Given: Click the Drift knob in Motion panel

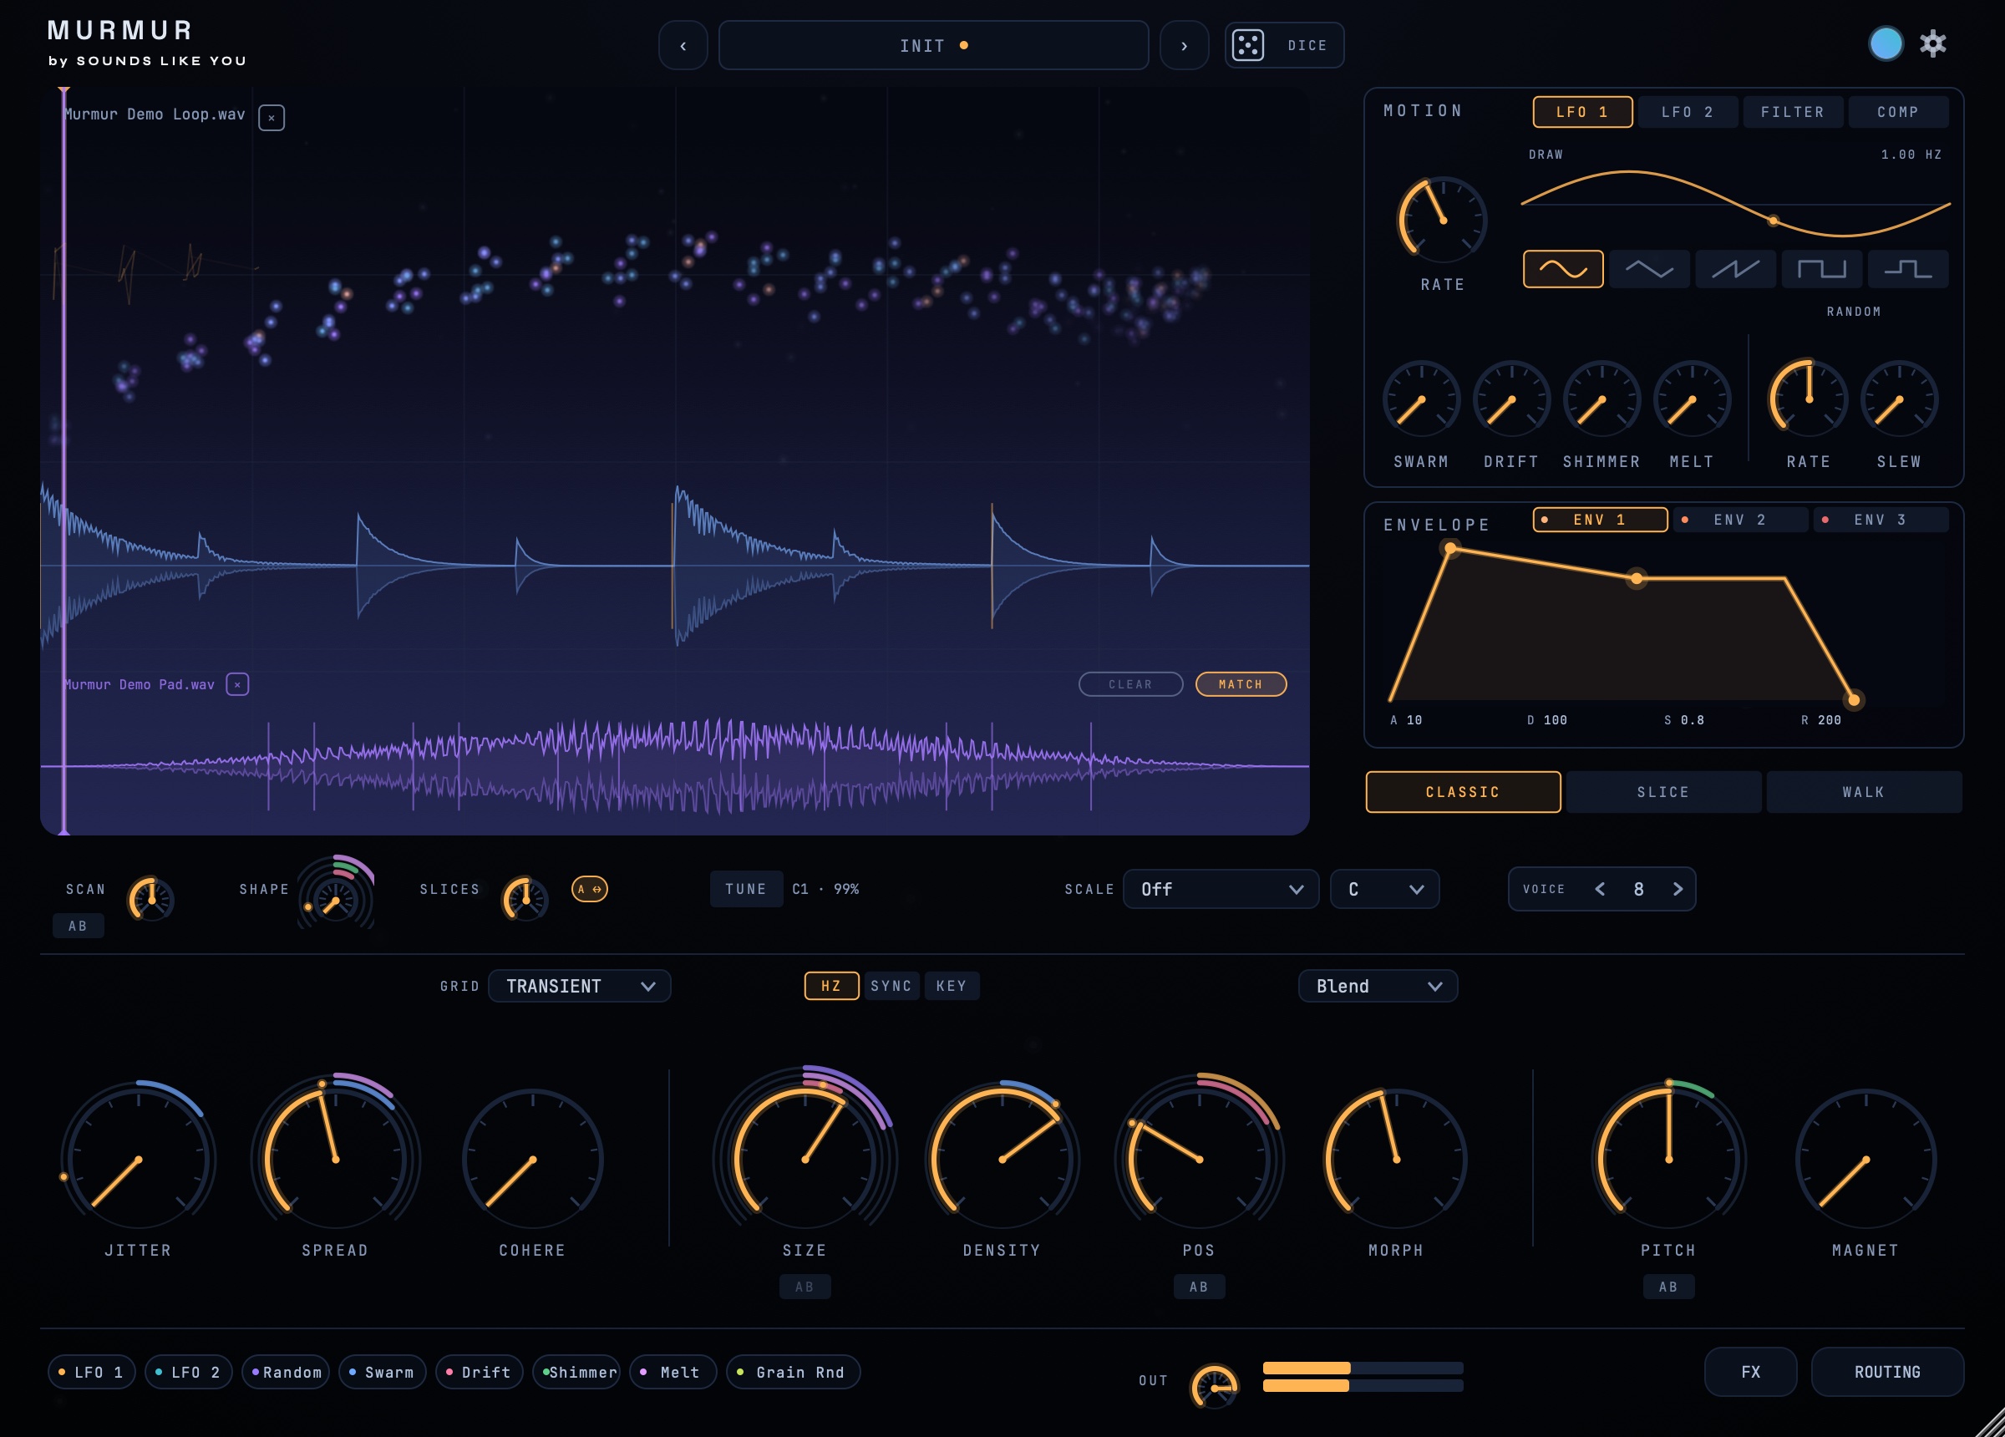Looking at the screenshot, I should click(x=1510, y=399).
